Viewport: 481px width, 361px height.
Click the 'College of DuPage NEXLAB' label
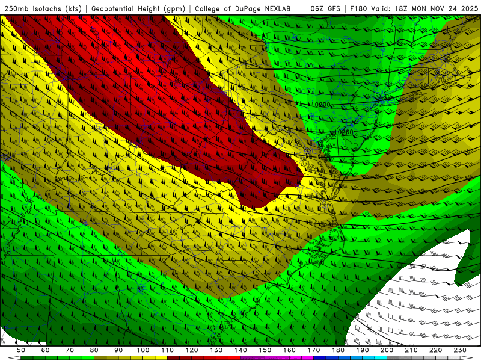coord(242,9)
